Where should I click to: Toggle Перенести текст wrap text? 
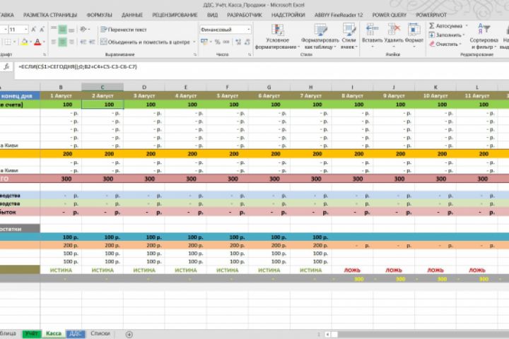point(123,30)
